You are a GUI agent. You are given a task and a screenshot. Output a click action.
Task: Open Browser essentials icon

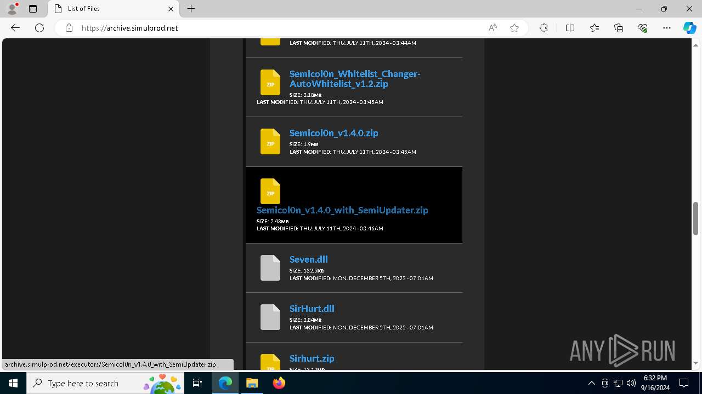click(x=643, y=28)
